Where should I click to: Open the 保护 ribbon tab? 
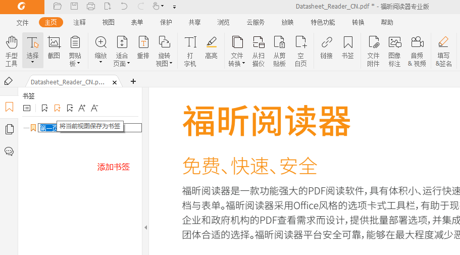(166, 22)
